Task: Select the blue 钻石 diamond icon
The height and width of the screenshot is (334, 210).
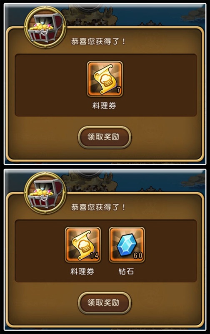Action: pos(127,245)
